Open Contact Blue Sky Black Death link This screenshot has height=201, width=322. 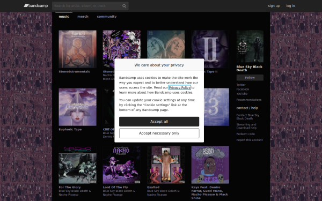[248, 117]
